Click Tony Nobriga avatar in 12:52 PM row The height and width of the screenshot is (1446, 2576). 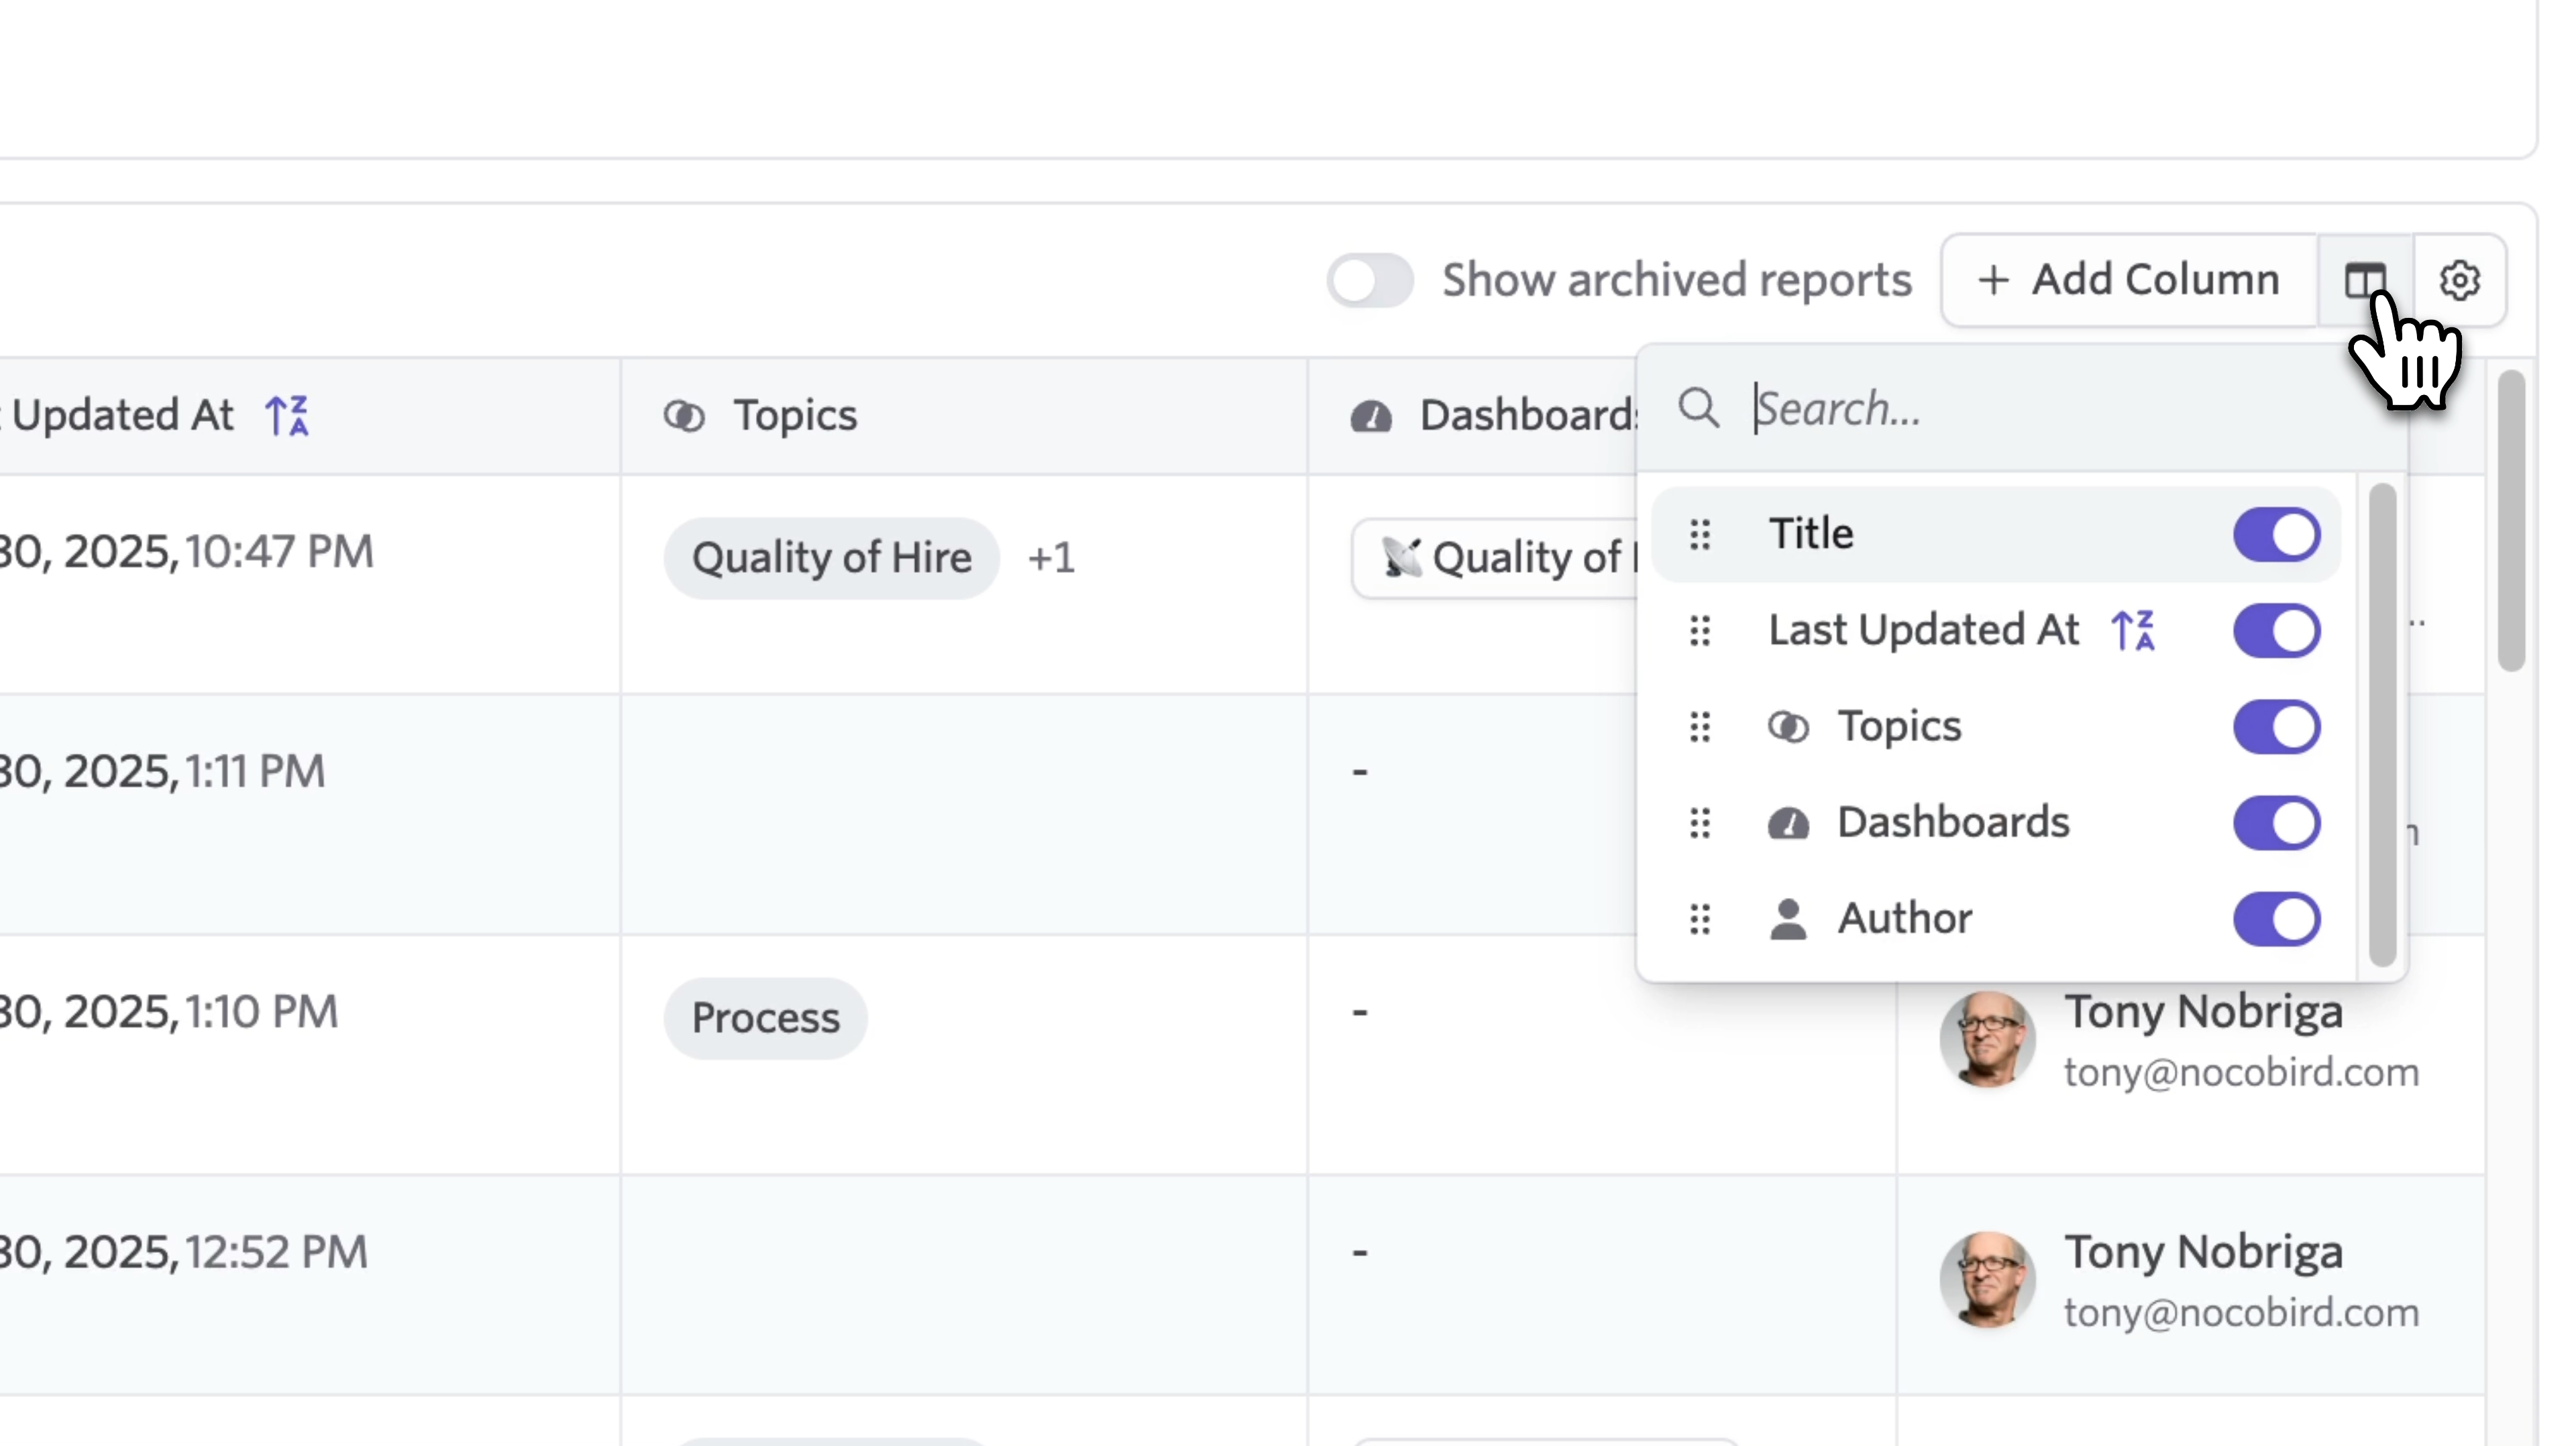point(1987,1280)
